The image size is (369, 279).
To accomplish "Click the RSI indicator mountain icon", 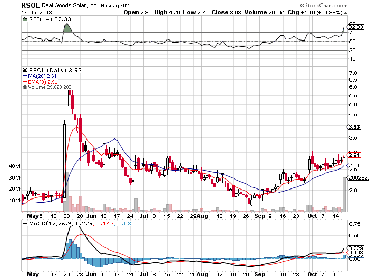I will [25, 19].
